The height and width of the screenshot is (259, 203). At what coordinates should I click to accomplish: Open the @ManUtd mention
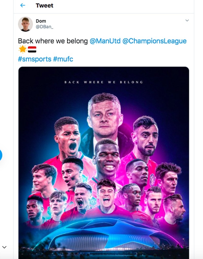105,41
